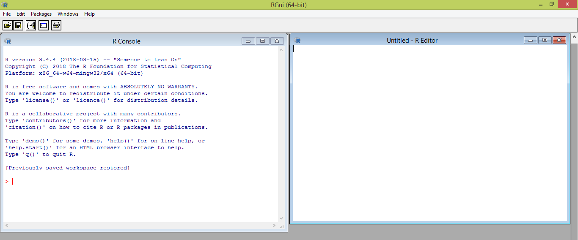Click 'ABSOLUTELY NO WARRANTY' line in console

pyautogui.click(x=102, y=87)
